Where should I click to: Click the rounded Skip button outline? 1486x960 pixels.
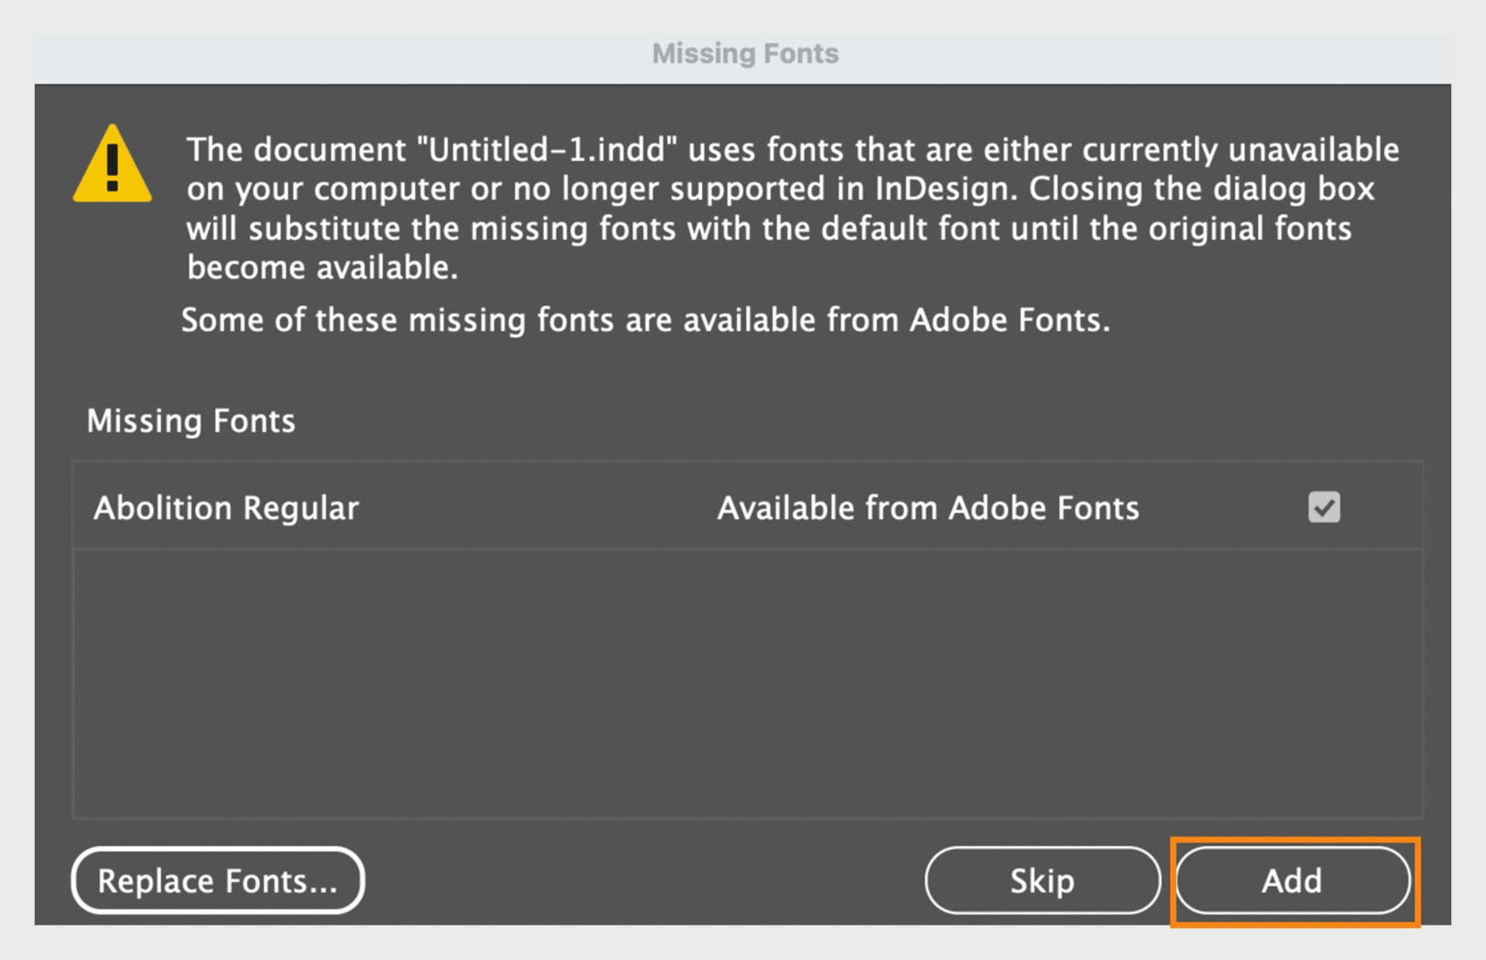click(1042, 881)
